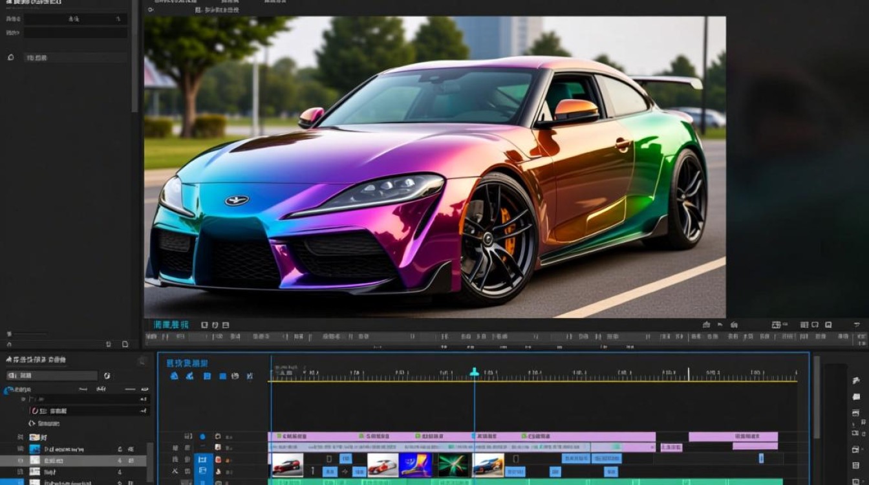This screenshot has width=869, height=485.
Task: Toggle the blue highlighted button in the thumbnail track header
Action: [x=202, y=460]
